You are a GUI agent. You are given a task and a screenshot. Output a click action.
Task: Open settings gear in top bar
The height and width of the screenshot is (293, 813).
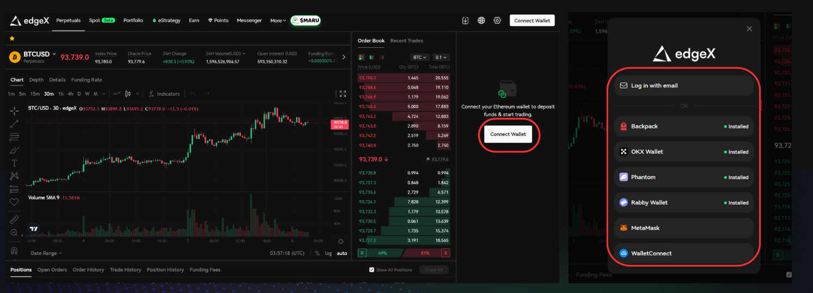click(497, 21)
